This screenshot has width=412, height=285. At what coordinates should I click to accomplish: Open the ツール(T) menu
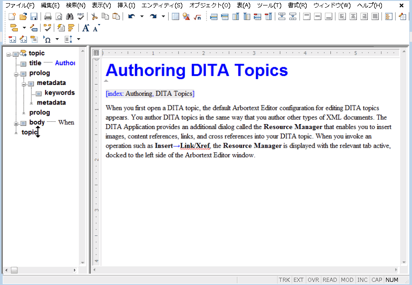(x=269, y=5)
